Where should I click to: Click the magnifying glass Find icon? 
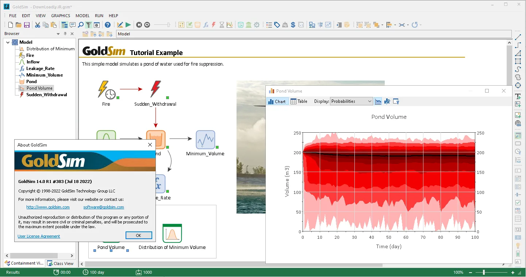coord(81,25)
